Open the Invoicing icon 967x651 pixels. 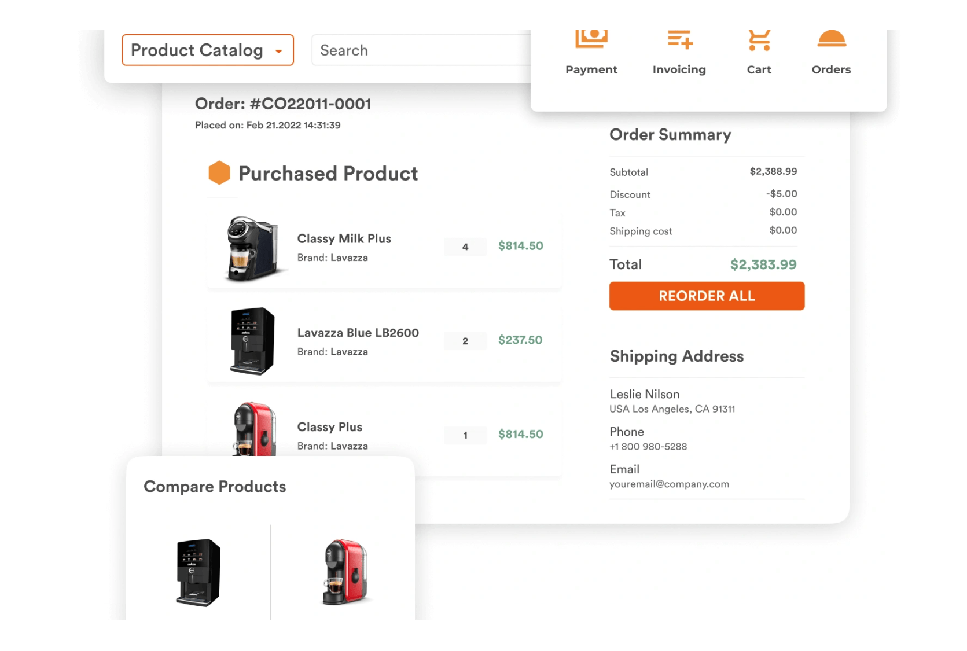[679, 39]
